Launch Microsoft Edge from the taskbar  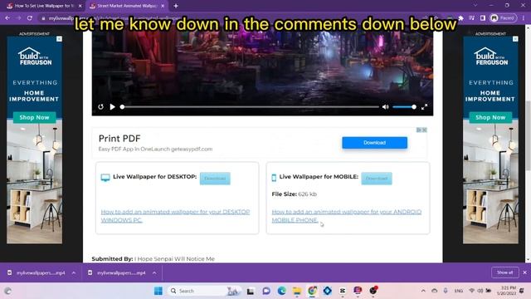click(x=281, y=291)
